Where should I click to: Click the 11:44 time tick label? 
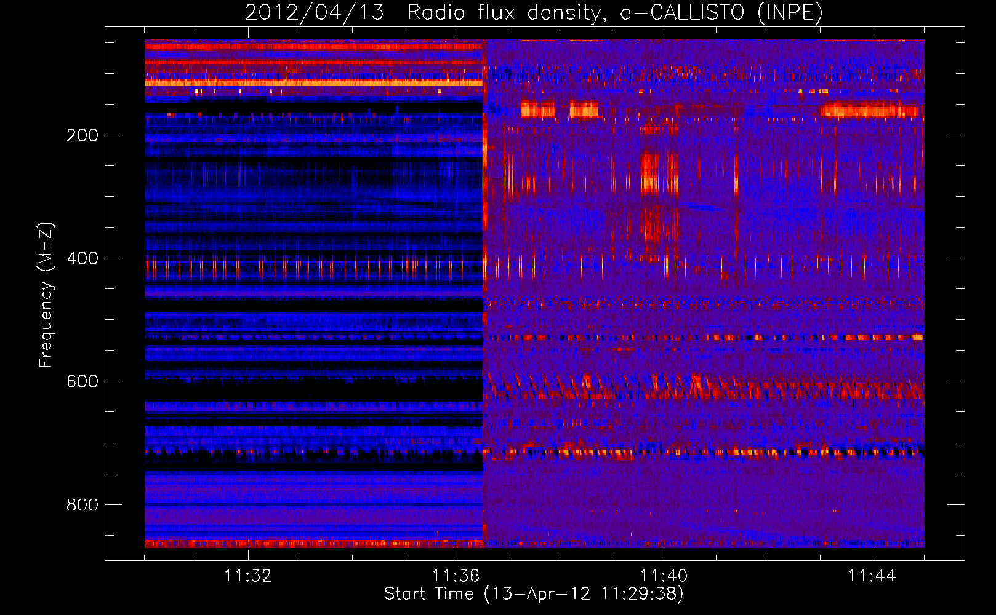[x=872, y=576]
